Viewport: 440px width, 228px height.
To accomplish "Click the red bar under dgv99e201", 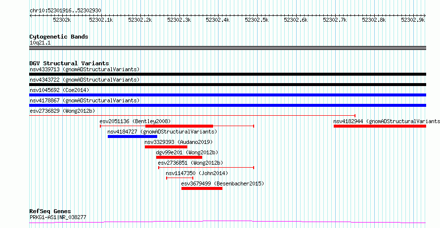I will (x=179, y=157).
